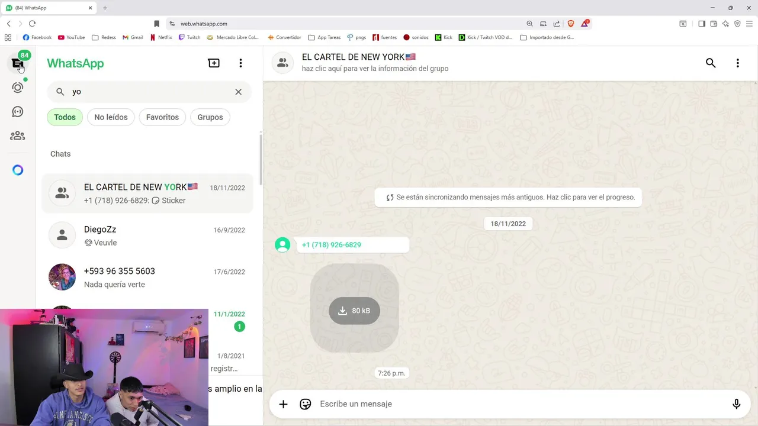This screenshot has width=758, height=426.
Task: Click the sync older messages notice
Action: coord(508,198)
